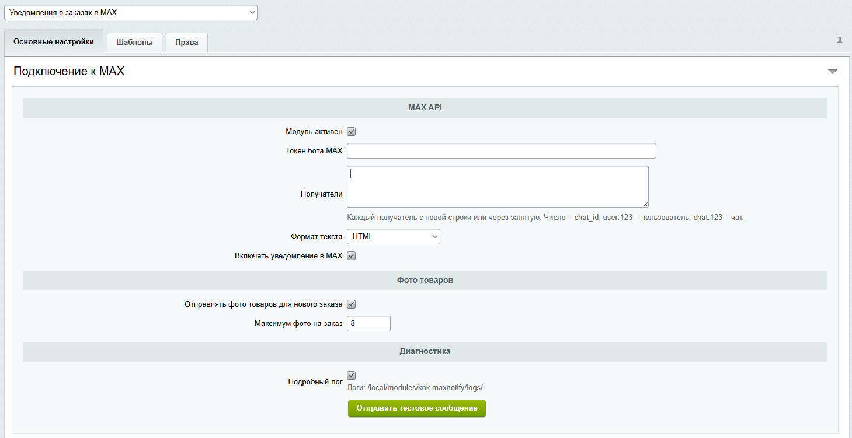
Task: Click into the Получатели text area
Action: (x=498, y=187)
